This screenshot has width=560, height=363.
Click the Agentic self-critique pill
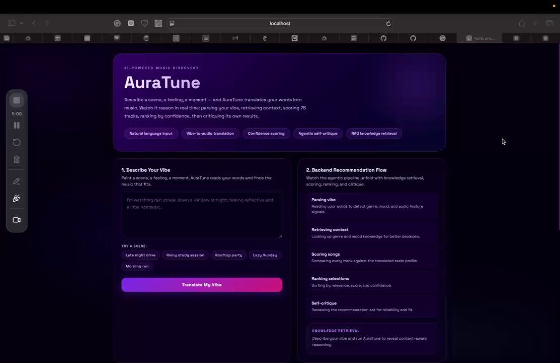pyautogui.click(x=318, y=134)
